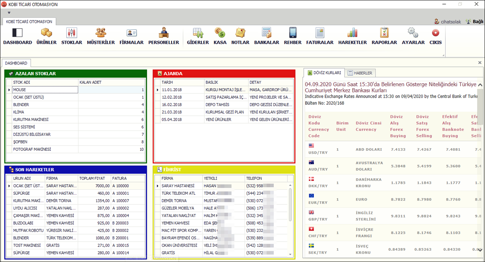Viewport: 485px width, 262px height.
Task: Open the BANKALAR banks module
Action: click(x=266, y=36)
